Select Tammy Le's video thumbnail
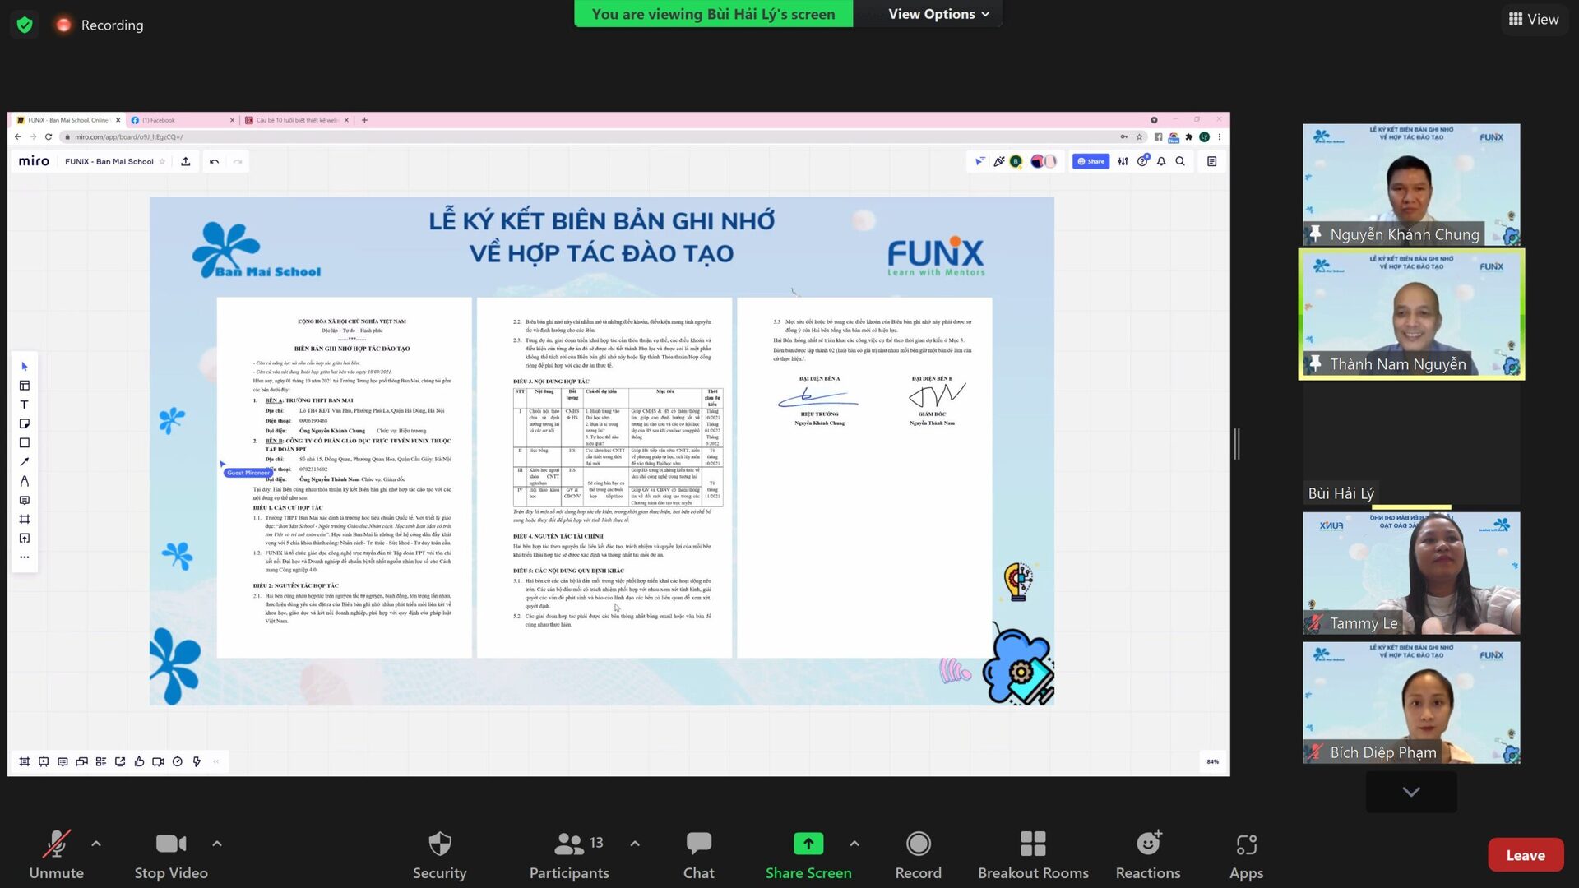Screen dimensions: 1579x888 [x=1411, y=573]
